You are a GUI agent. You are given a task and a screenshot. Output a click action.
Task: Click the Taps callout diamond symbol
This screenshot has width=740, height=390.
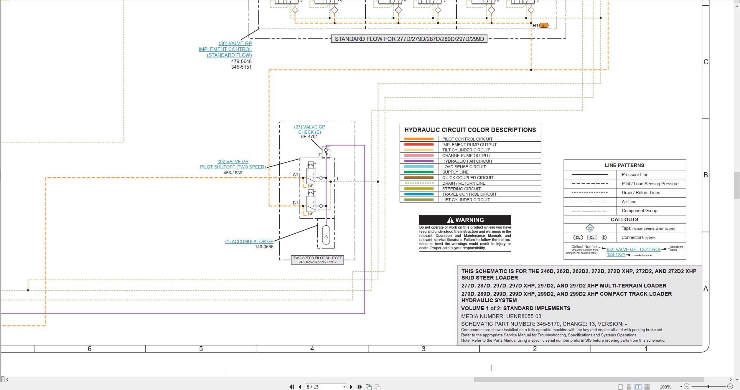click(590, 228)
